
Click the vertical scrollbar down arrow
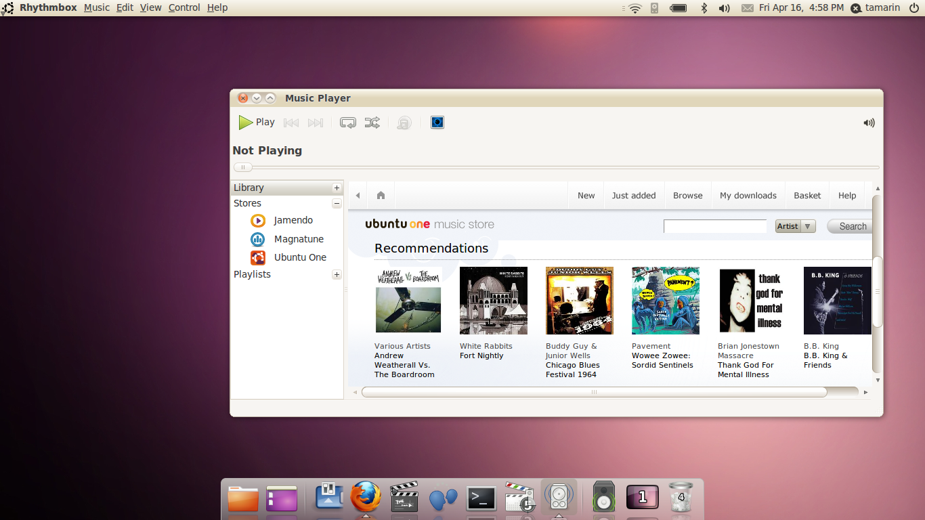pyautogui.click(x=878, y=380)
